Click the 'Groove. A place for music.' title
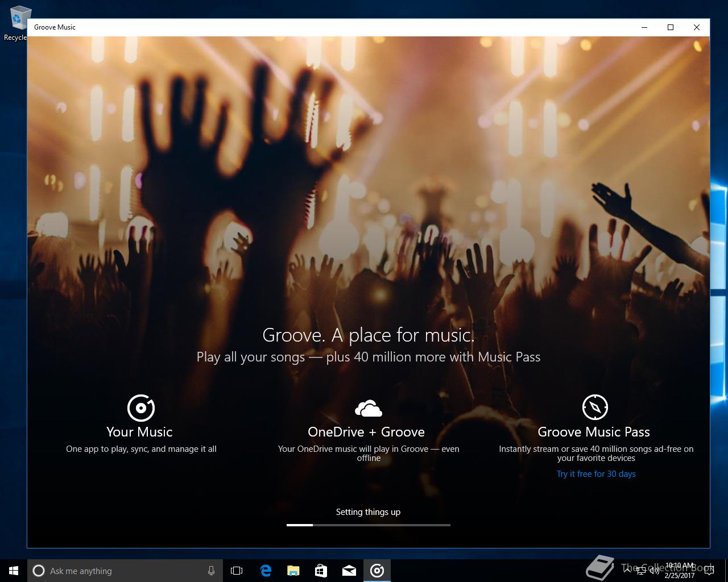Viewport: 728px width, 582px height. 368,335
